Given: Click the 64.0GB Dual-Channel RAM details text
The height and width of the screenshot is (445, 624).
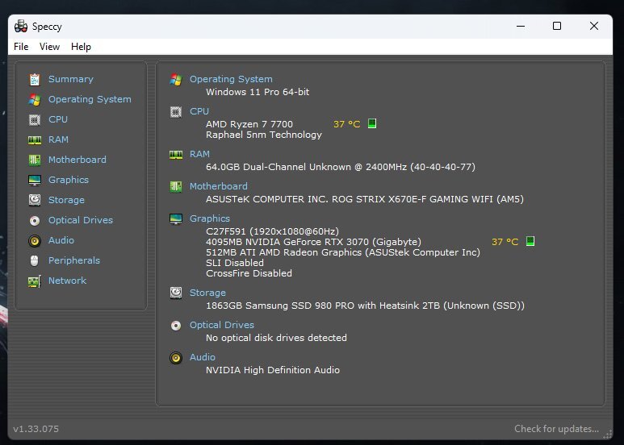Looking at the screenshot, I should [x=341, y=167].
